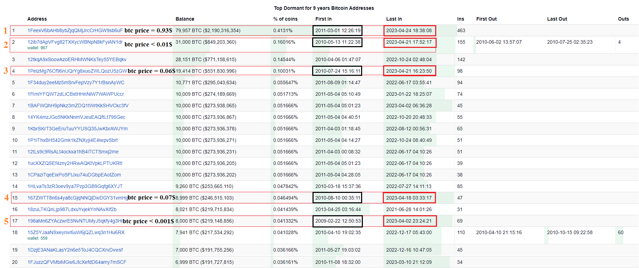This screenshot has height=268, width=639.
Task: Open address 12ib7dApVFvg82TXKycWBNpN8kFyiAN1dr
Action: (75, 42)
